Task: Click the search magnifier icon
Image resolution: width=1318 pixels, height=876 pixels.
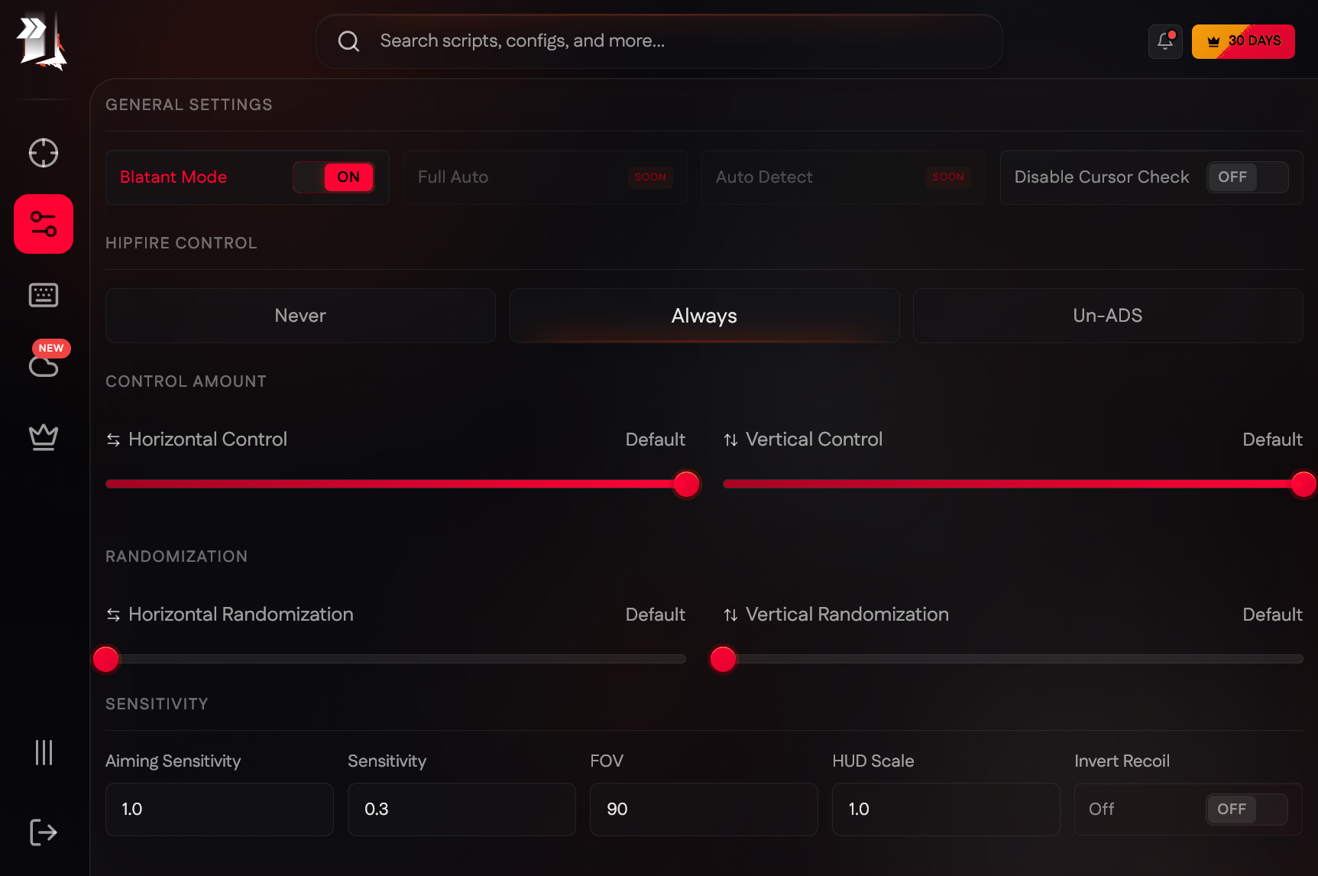Action: (x=348, y=41)
